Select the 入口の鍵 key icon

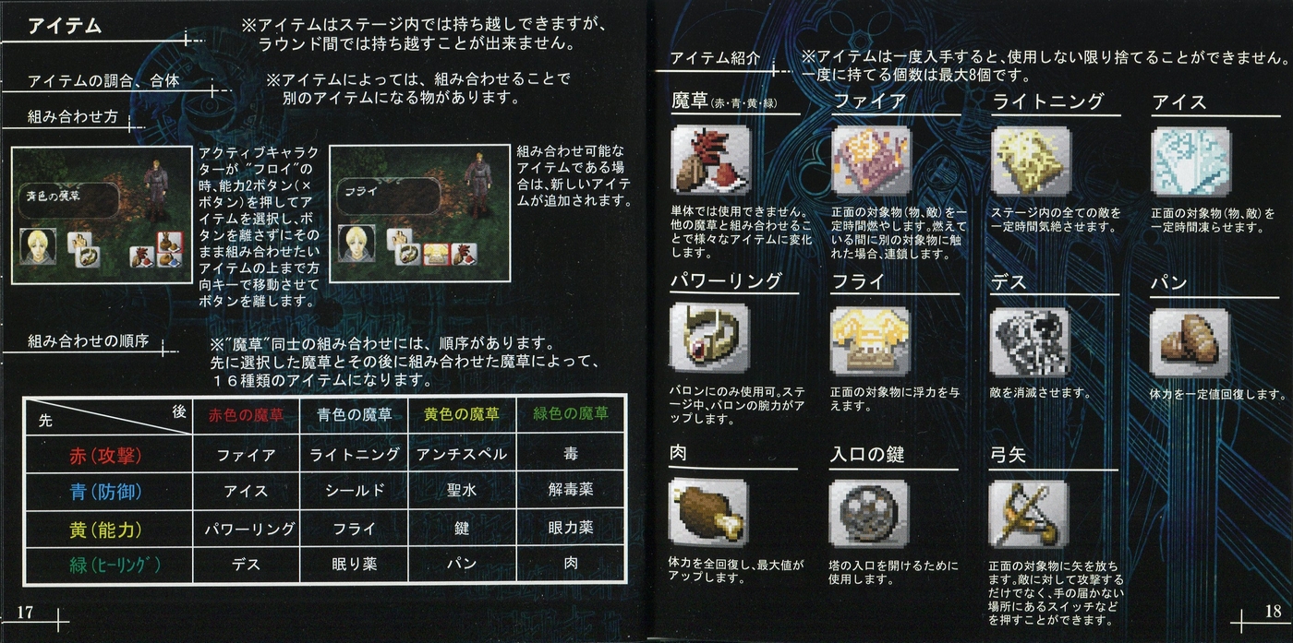pos(870,513)
